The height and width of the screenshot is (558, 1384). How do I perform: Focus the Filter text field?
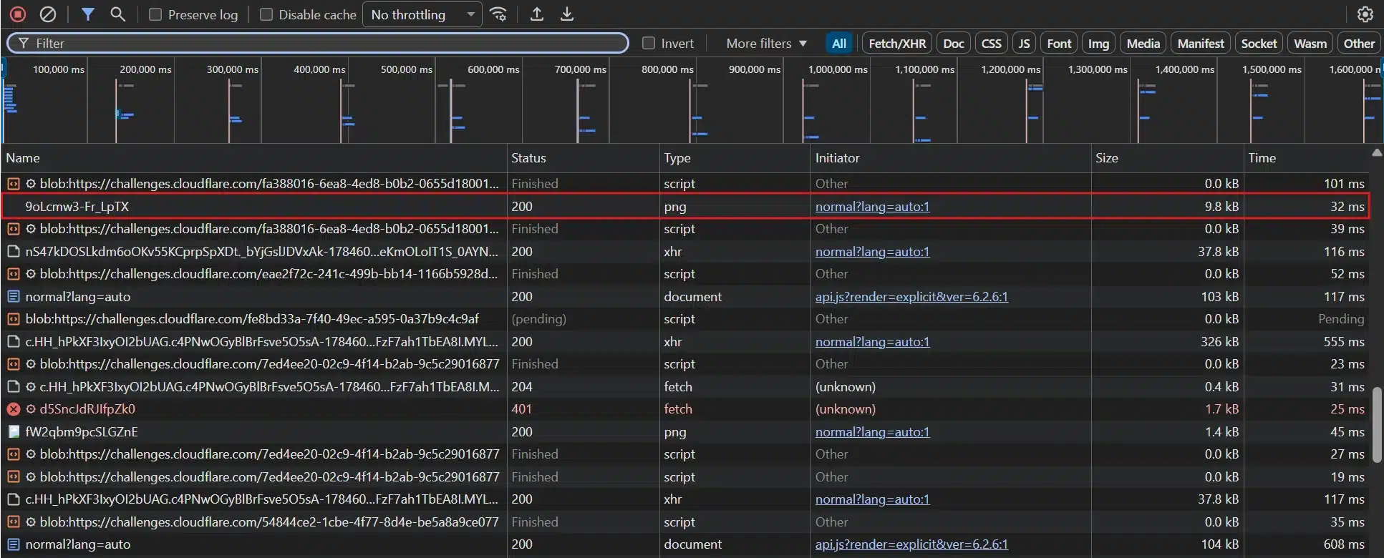(x=318, y=43)
